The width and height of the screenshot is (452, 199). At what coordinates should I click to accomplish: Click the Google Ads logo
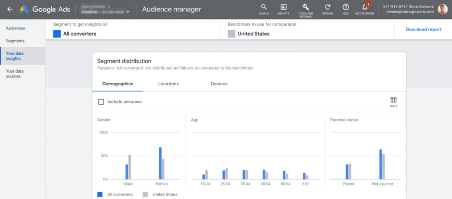tap(45, 9)
